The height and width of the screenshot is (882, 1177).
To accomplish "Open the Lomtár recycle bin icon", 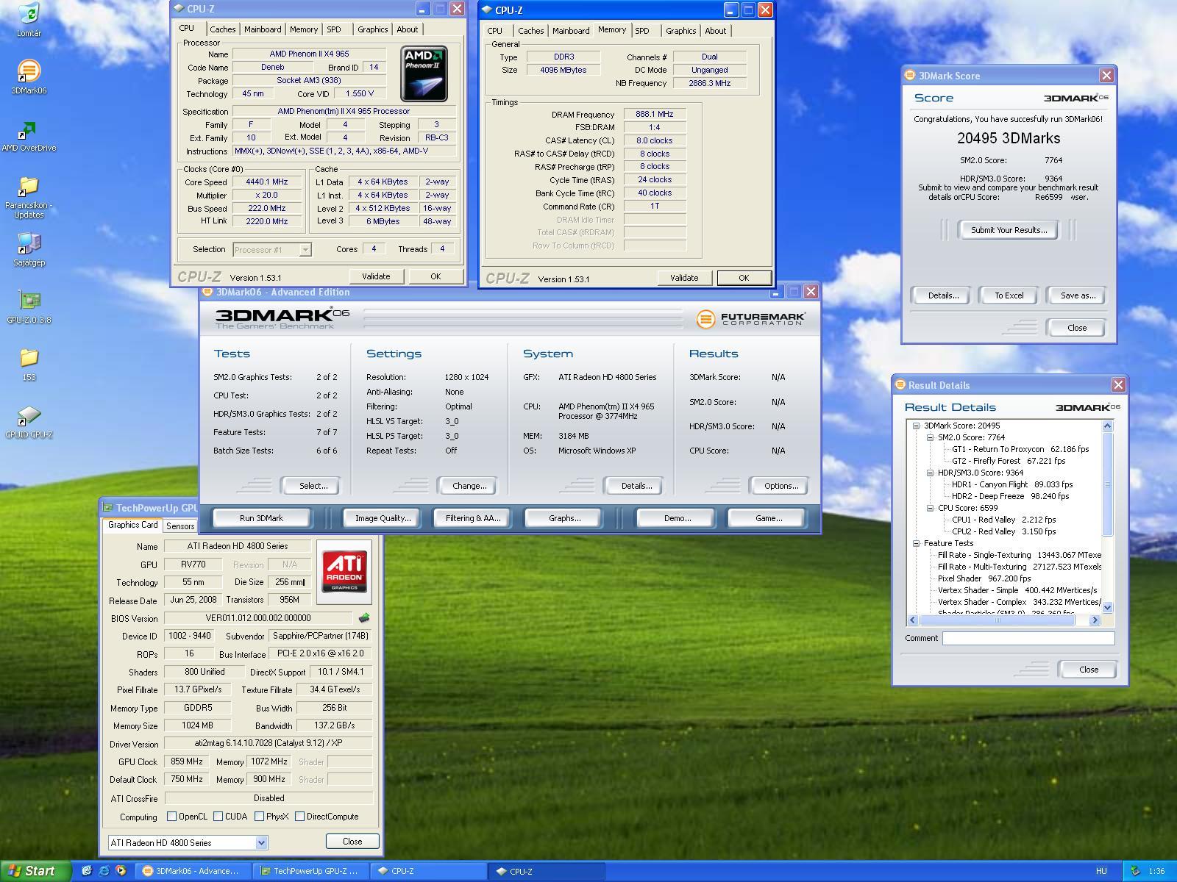I will [29, 14].
